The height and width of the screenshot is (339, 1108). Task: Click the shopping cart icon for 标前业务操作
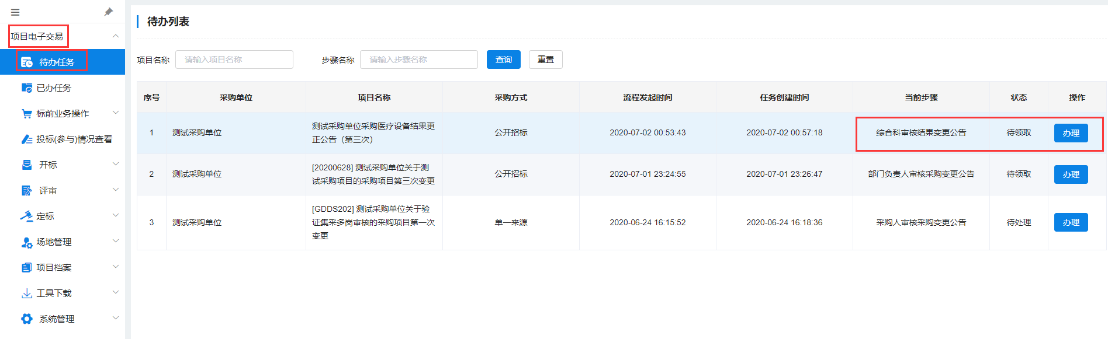click(26, 114)
